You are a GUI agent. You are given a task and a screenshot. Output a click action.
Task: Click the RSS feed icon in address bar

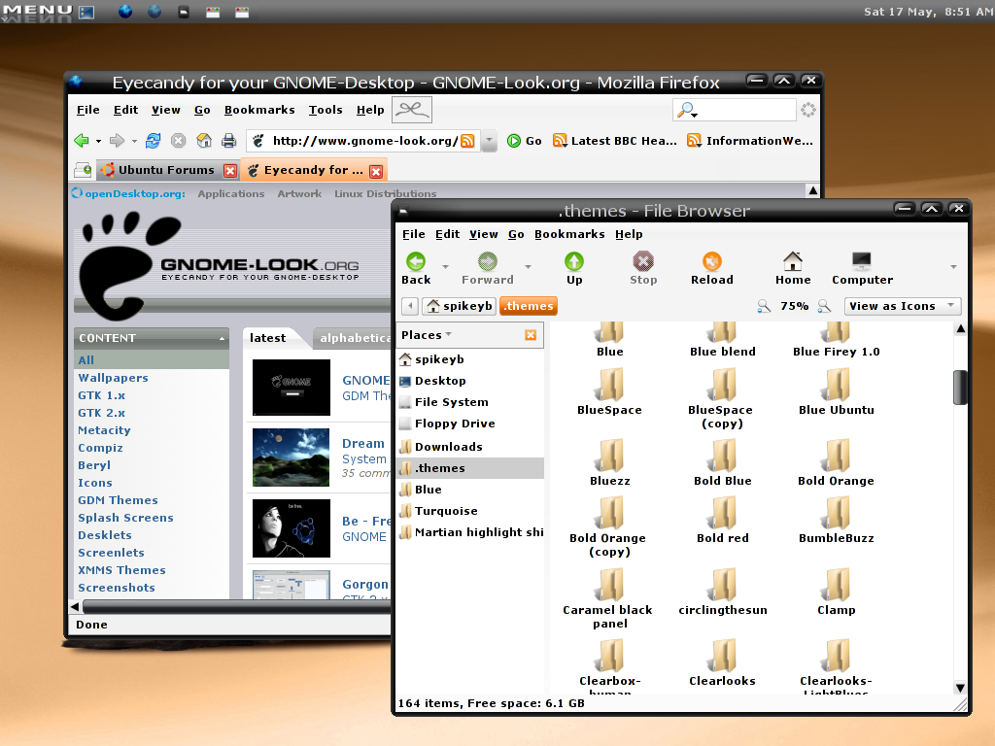pos(467,141)
